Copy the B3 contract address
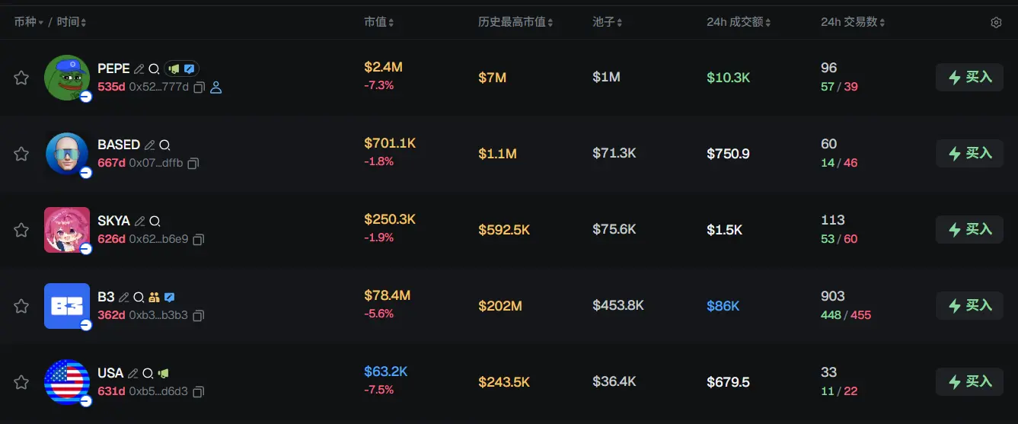 pos(198,316)
